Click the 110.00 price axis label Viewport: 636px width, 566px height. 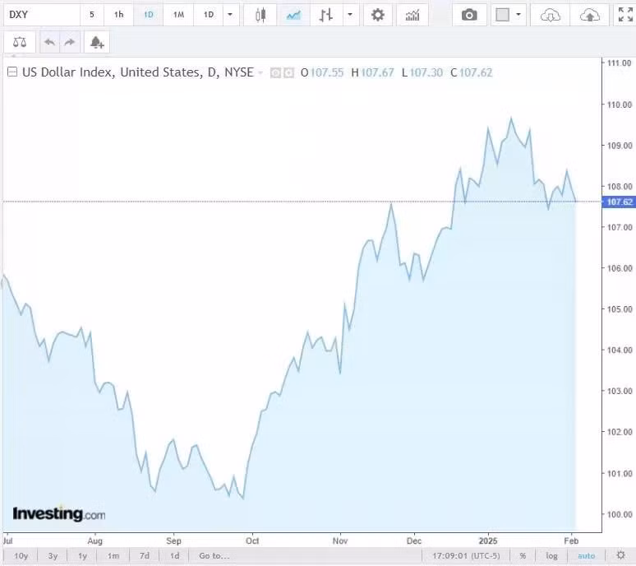pos(620,104)
